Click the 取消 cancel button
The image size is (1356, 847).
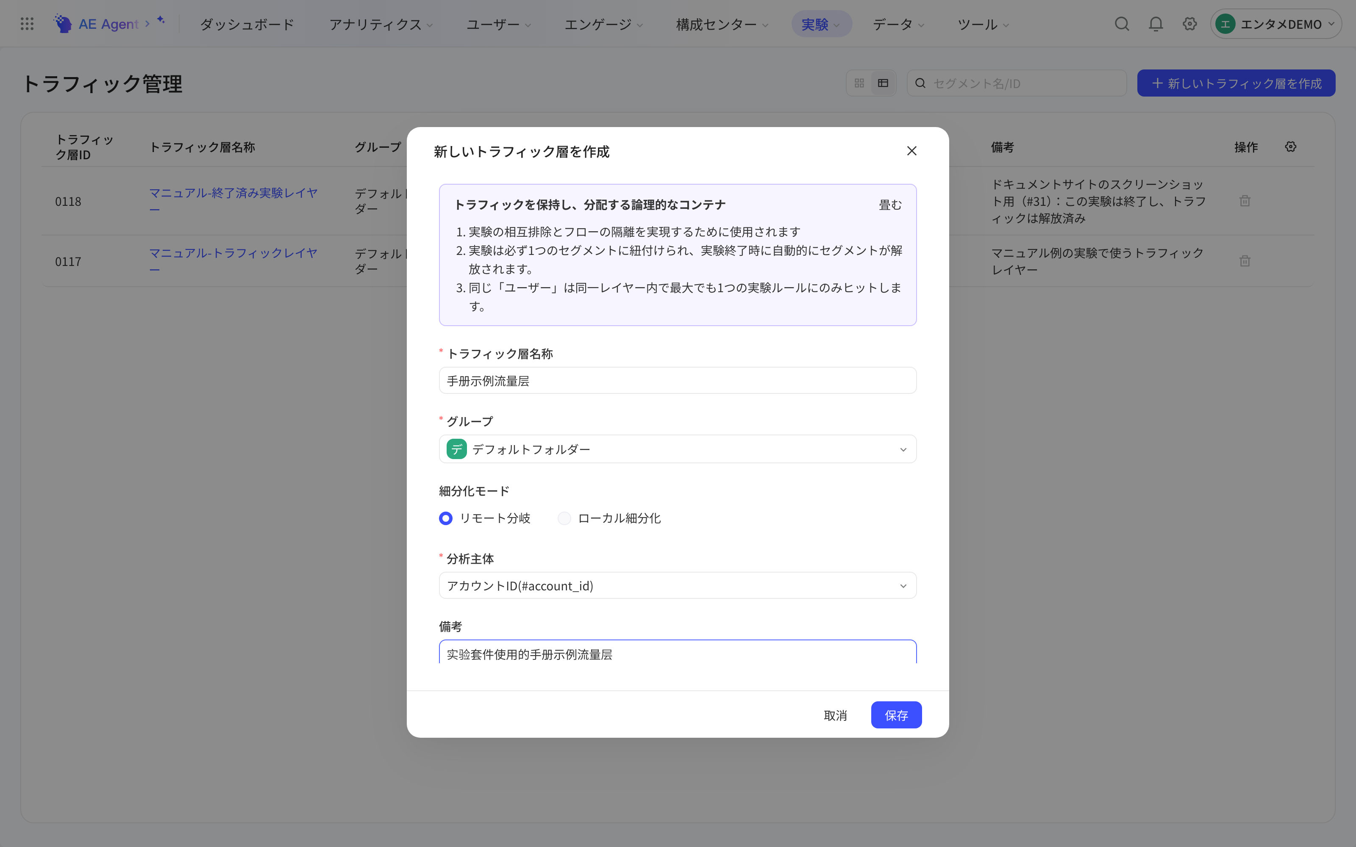tap(835, 715)
